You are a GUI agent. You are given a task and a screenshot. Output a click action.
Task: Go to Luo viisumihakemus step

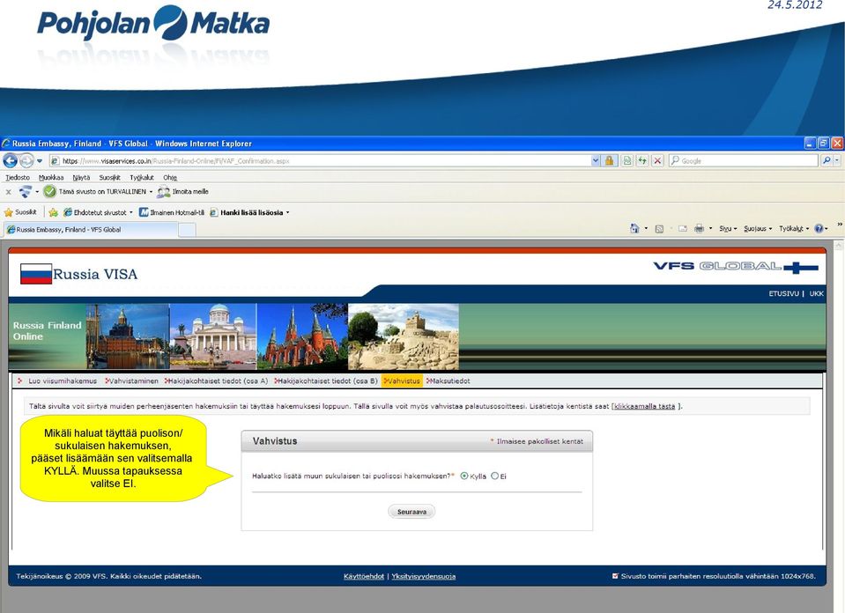(63, 380)
